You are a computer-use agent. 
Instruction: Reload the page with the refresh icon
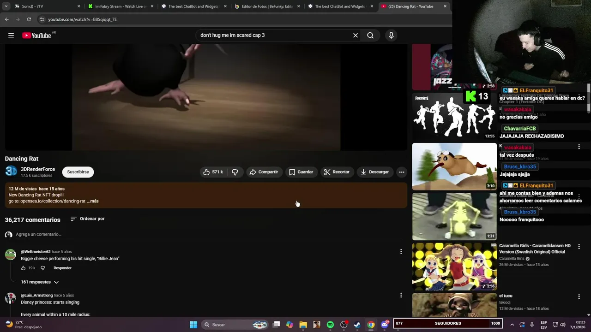click(x=29, y=19)
